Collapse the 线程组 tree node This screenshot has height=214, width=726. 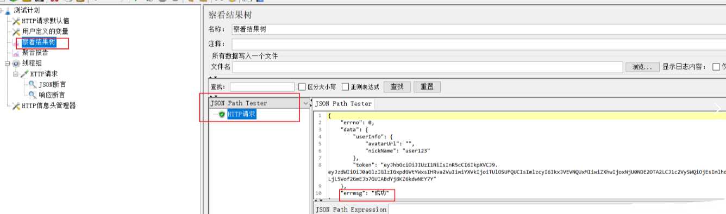8,64
